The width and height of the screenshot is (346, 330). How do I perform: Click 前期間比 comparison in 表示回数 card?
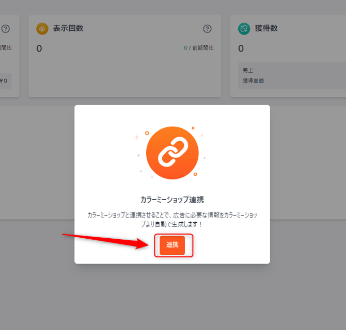click(x=202, y=48)
